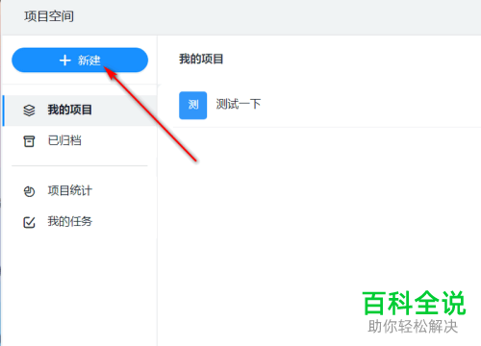Viewport: 481px width, 346px height.
Task: Select 我的项目 in the sidebar
Action: pos(80,111)
